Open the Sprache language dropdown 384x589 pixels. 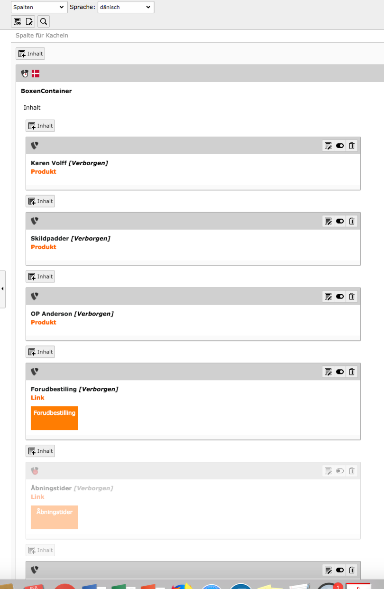[x=126, y=7]
